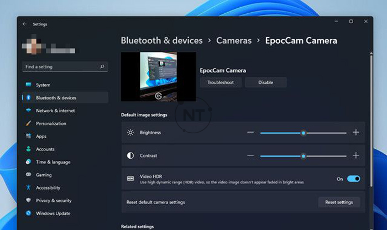Minimize the Settings window
The image size is (387, 230).
click(336, 22)
